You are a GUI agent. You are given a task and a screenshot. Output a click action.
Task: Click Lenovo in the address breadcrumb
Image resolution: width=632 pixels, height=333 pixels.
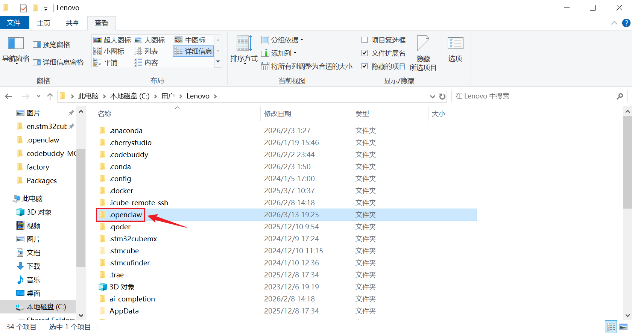[198, 96]
